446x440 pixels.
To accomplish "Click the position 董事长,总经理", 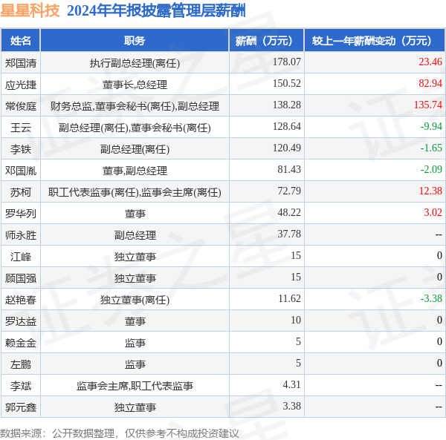I will (135, 85).
